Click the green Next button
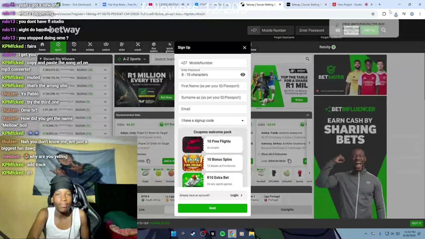This screenshot has height=239, width=425. [212, 208]
